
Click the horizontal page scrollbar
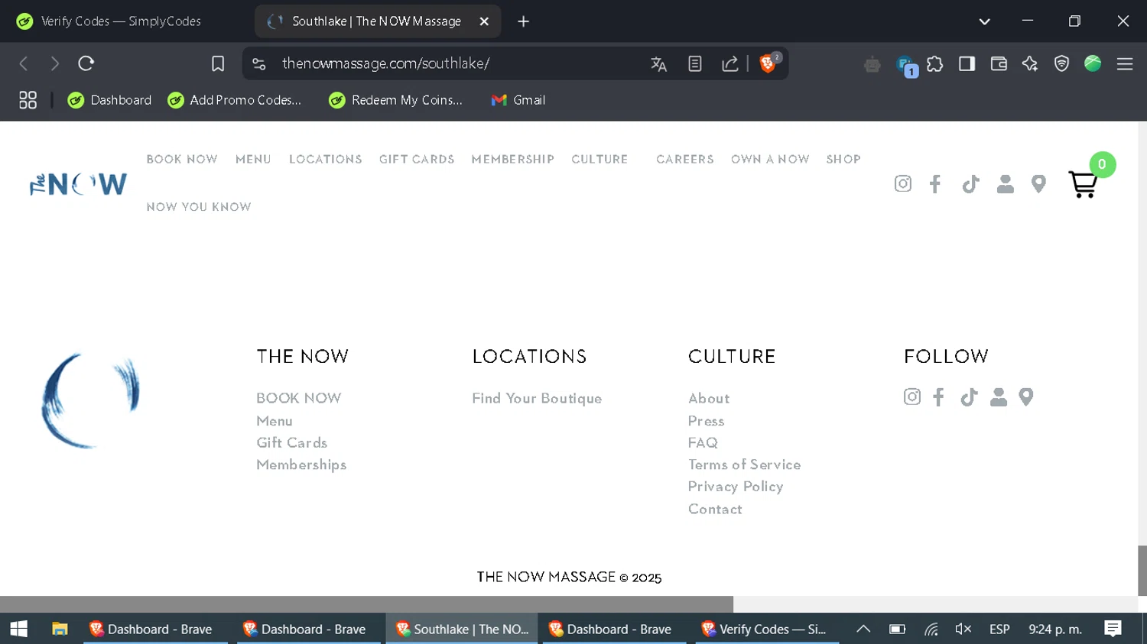click(x=366, y=604)
